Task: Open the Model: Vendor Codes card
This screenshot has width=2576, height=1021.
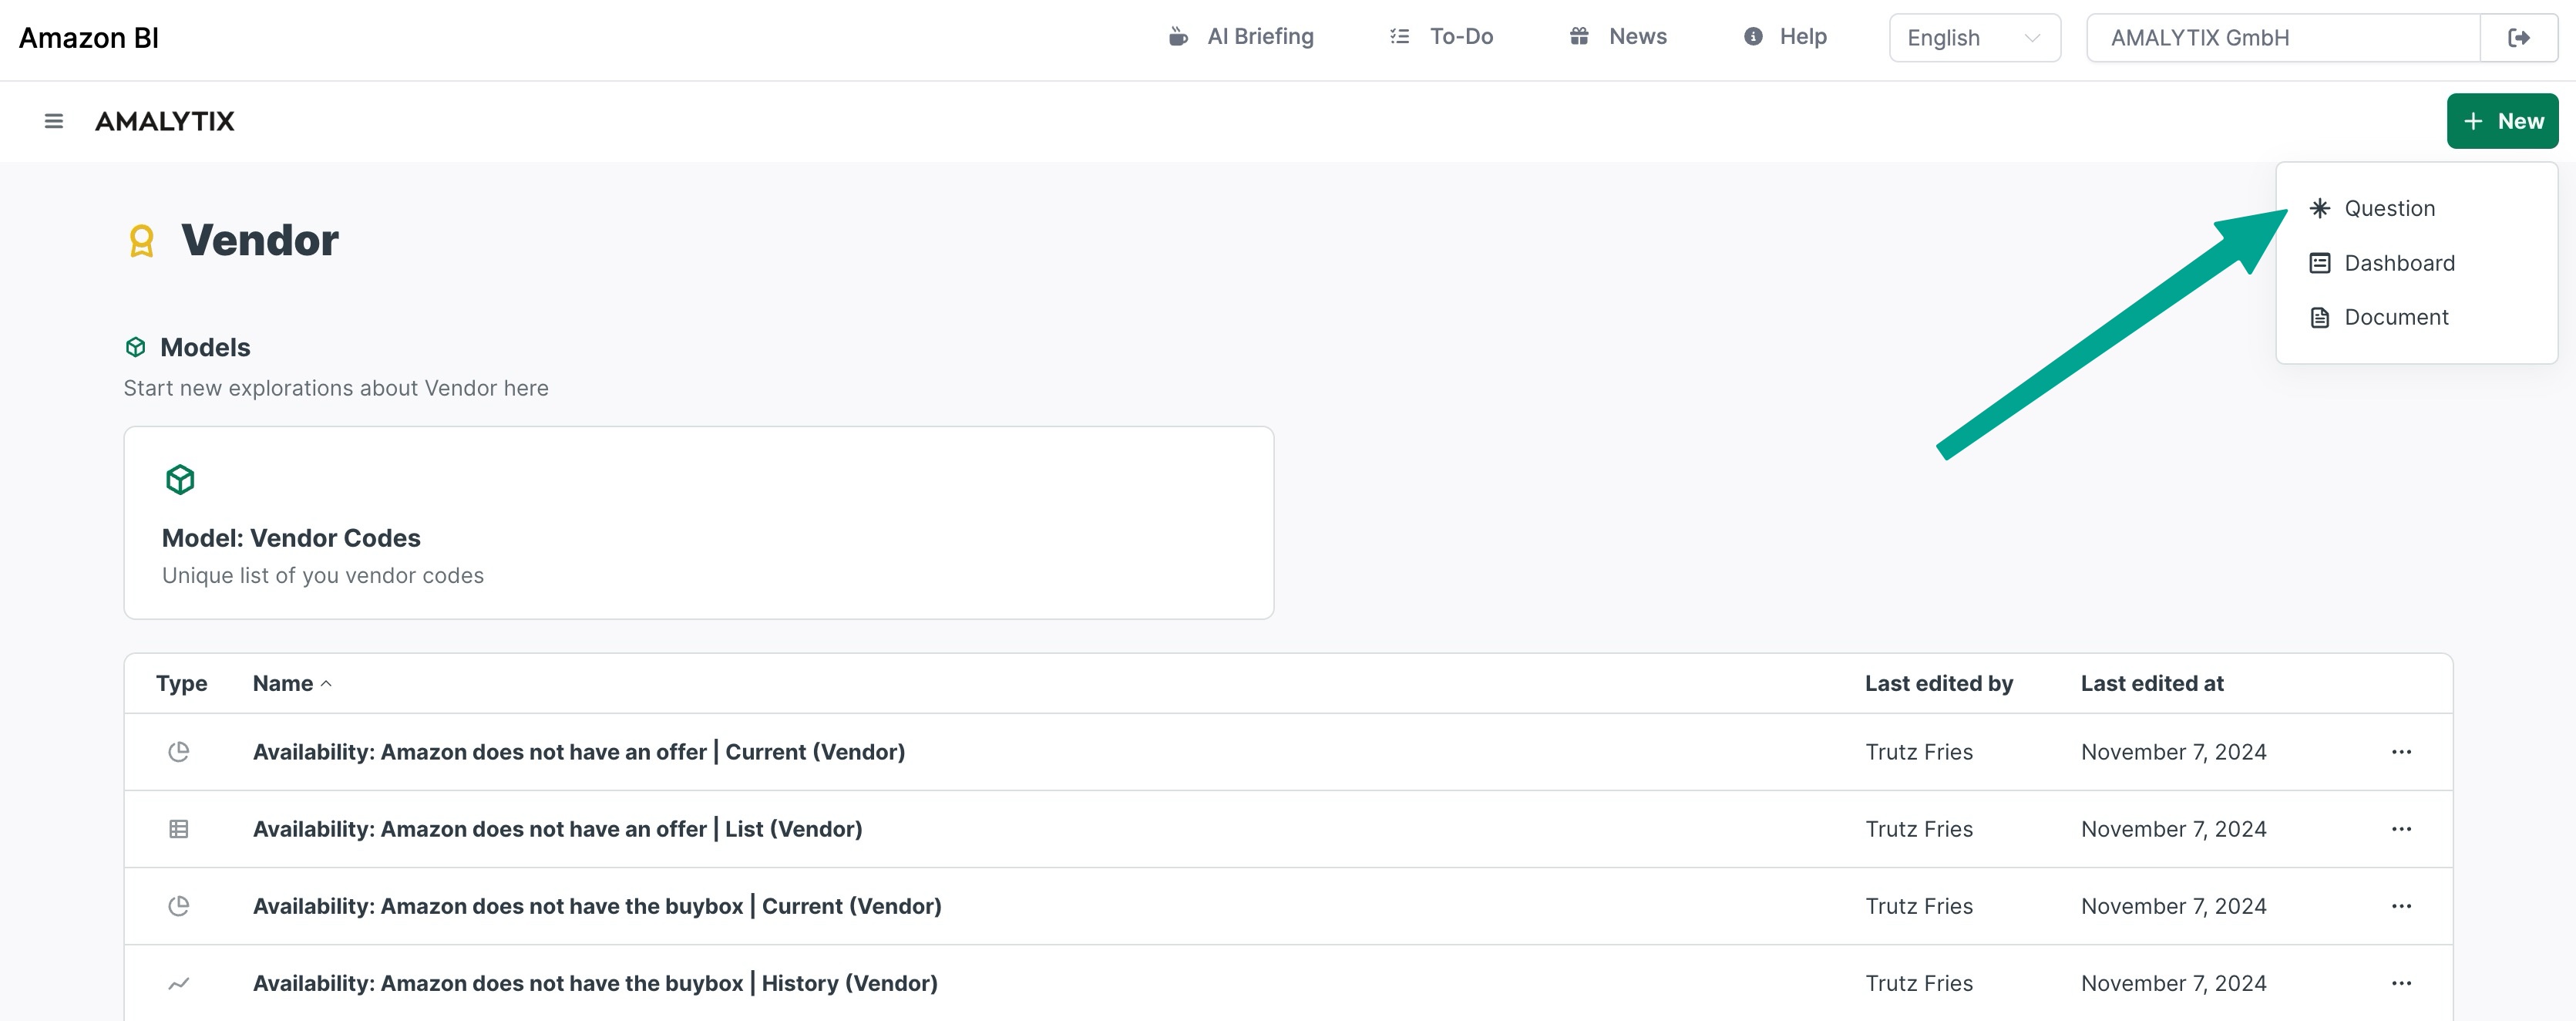Action: [x=698, y=523]
